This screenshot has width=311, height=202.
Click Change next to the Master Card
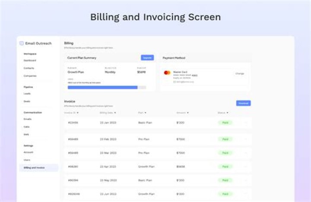[x=240, y=74]
